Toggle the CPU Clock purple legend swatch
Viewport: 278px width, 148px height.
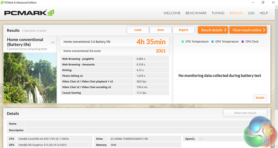[243, 42]
